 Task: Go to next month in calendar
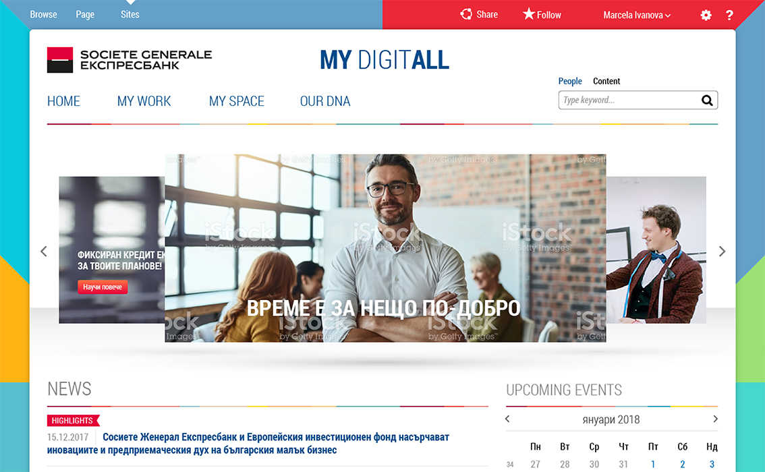(x=715, y=419)
